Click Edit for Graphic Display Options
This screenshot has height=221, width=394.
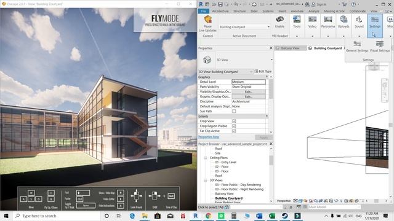(248, 97)
